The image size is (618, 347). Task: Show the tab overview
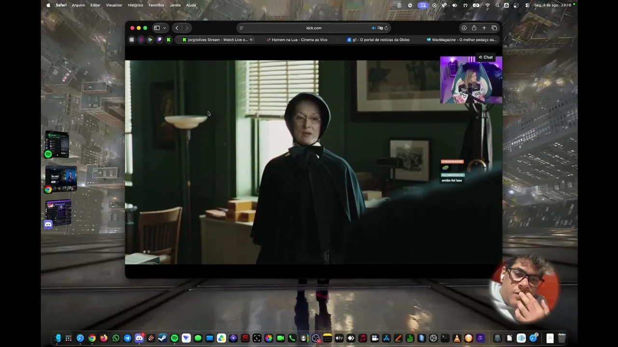(x=494, y=28)
